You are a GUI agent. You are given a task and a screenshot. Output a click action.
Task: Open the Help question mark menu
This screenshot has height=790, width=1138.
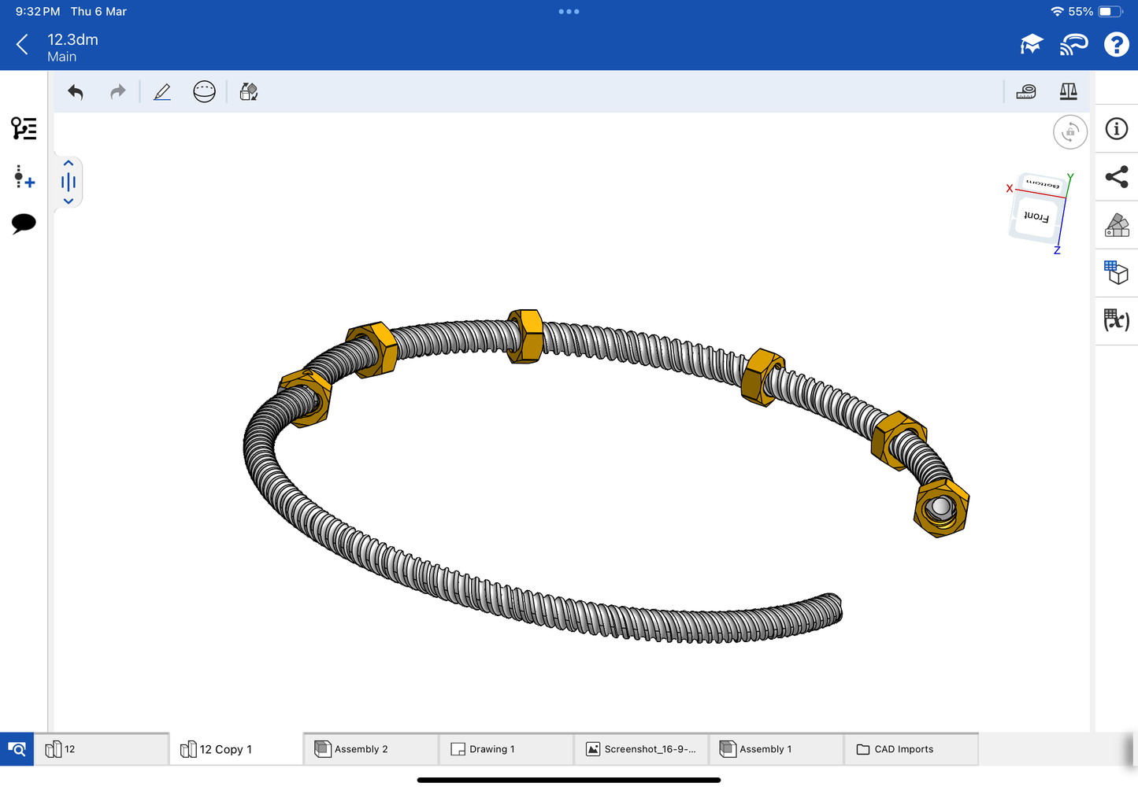coord(1116,45)
